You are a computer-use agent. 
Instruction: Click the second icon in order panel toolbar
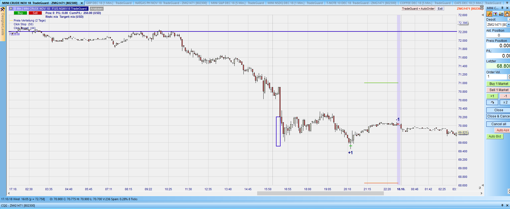point(495,14)
